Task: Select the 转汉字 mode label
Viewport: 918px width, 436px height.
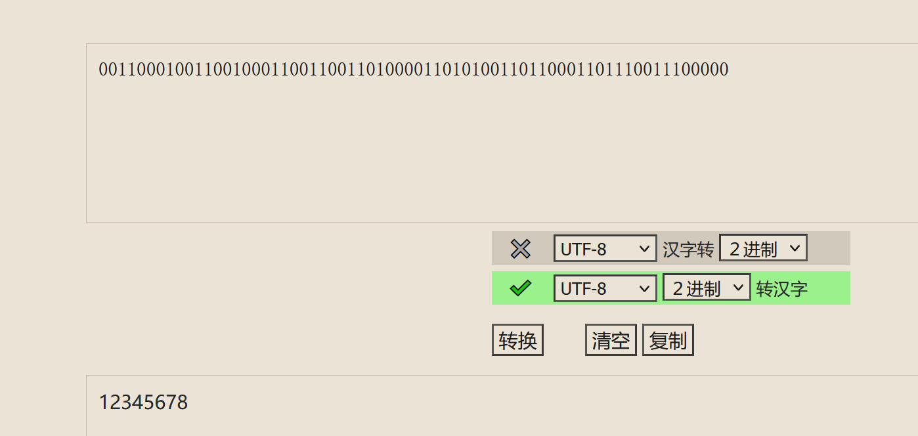Action: (781, 289)
